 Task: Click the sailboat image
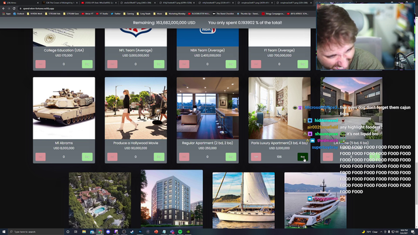(244, 200)
